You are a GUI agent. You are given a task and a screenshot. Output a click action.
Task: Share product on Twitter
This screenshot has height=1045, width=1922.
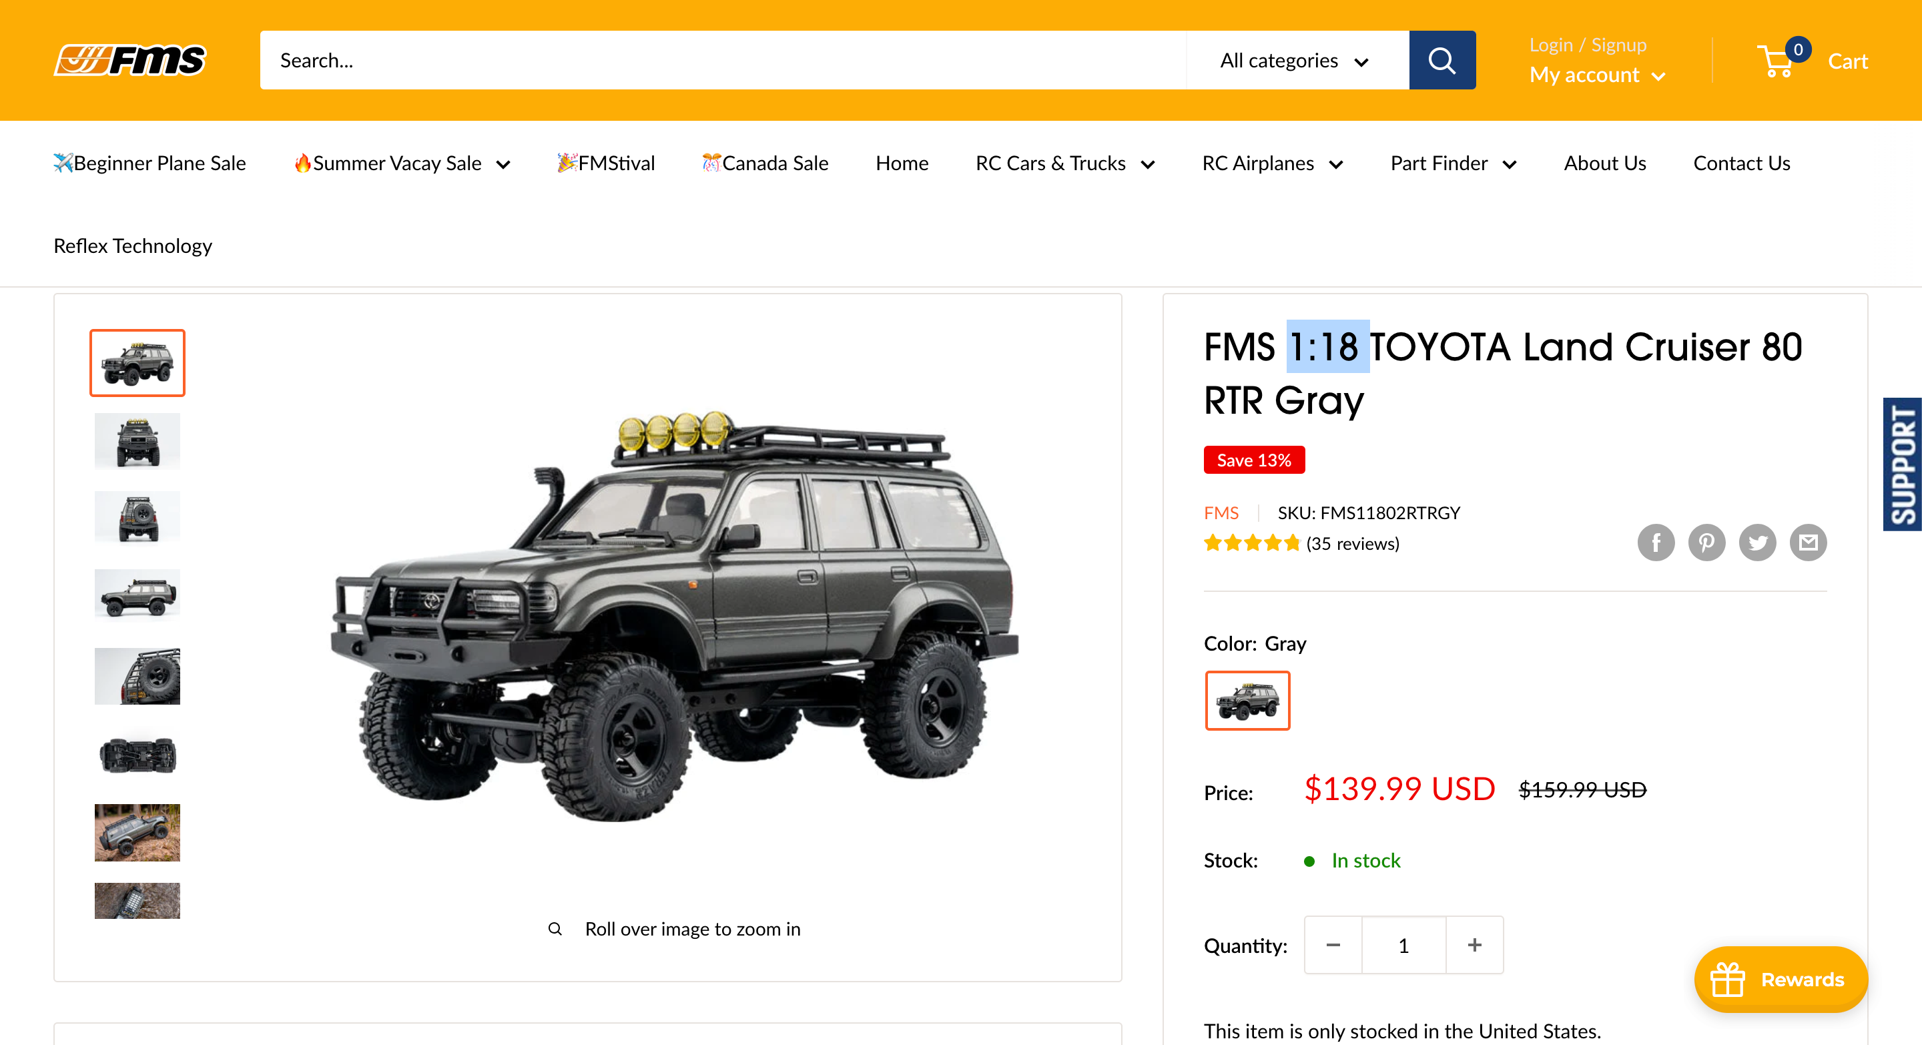(1757, 543)
